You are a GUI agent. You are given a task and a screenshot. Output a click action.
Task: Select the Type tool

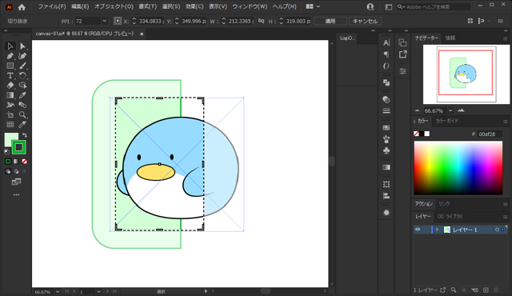[10, 76]
